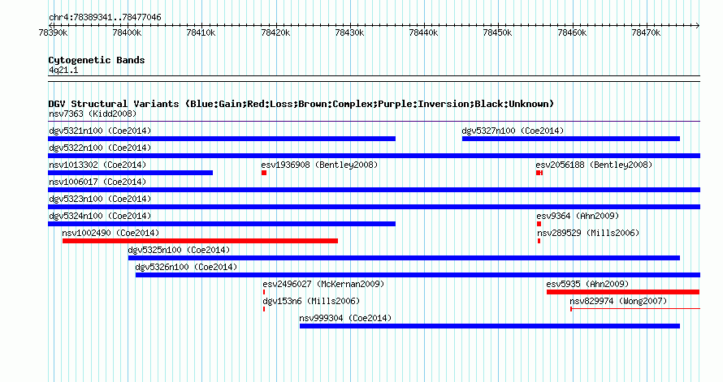Screen dimensions: 723x382
Task: Click the 78460k ruler position label
Action: [572, 33]
